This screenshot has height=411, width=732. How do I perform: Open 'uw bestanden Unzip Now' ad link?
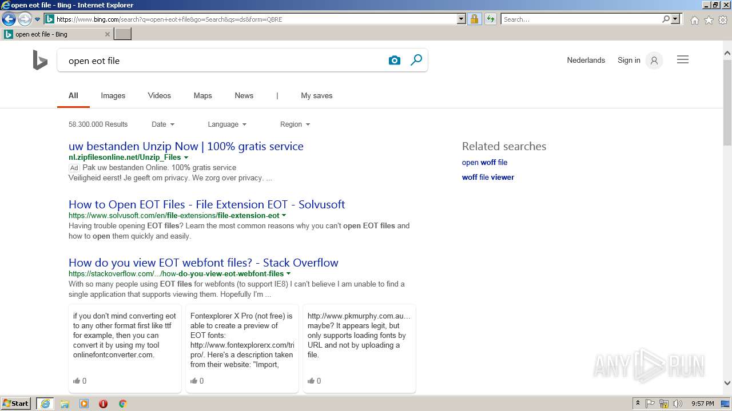pos(186,146)
